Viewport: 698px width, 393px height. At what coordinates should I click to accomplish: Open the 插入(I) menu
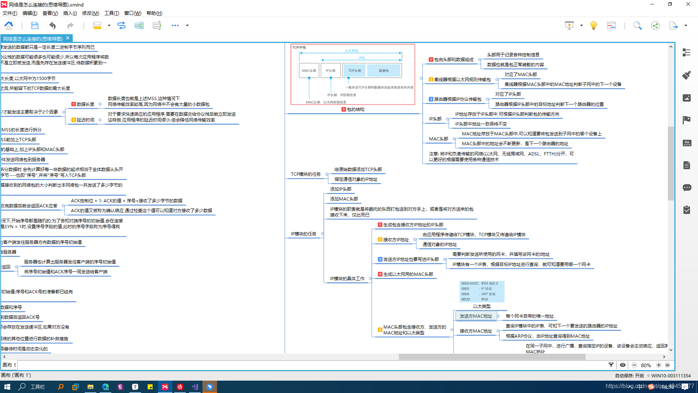coord(70,13)
